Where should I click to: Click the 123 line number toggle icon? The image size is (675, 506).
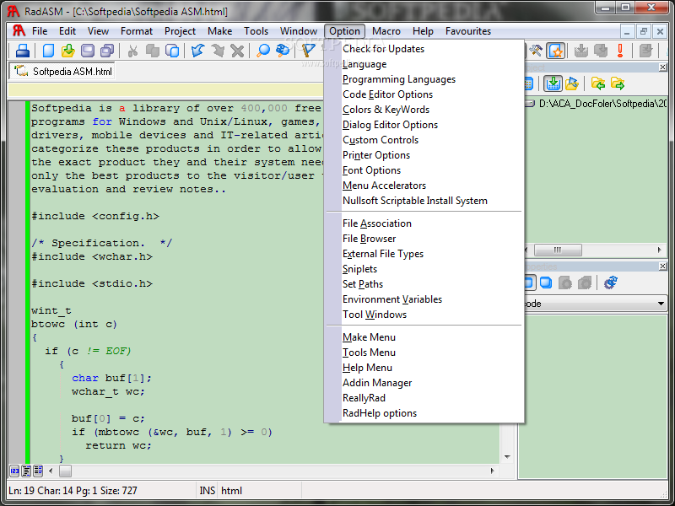14,471
